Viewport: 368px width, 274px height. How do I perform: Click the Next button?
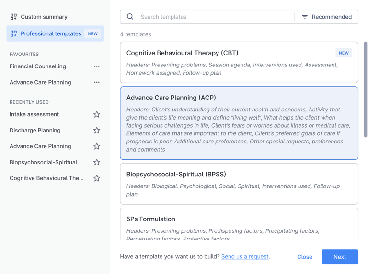(340, 257)
